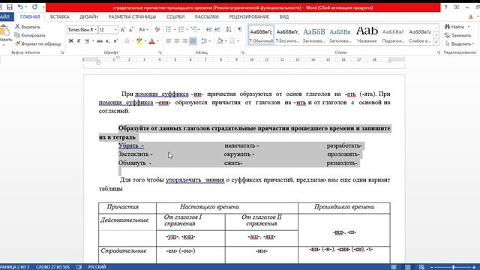480x270 pixels.
Task: Apply subscript formatting
Action: [x=108, y=41]
